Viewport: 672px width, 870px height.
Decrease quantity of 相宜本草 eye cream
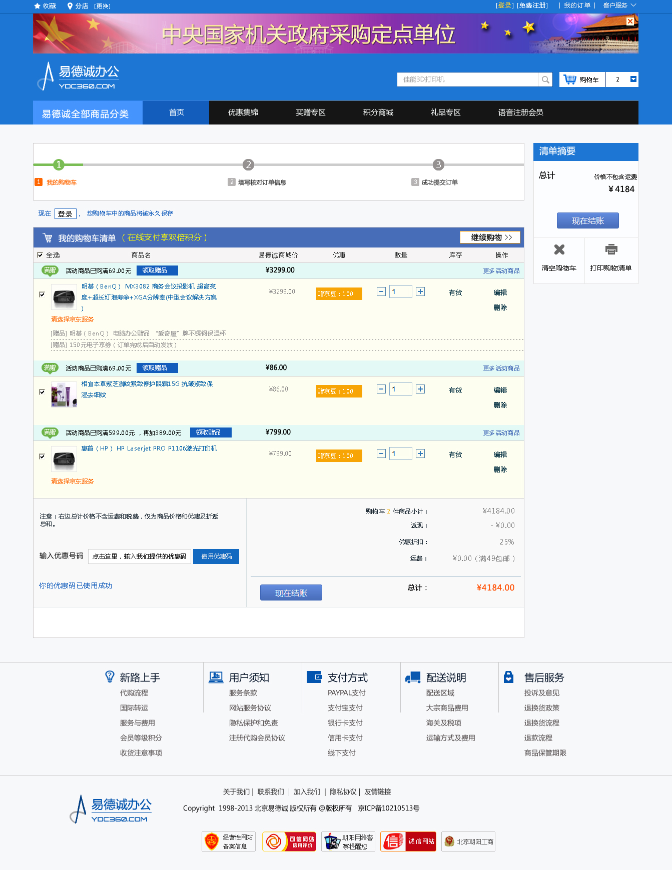tap(381, 389)
